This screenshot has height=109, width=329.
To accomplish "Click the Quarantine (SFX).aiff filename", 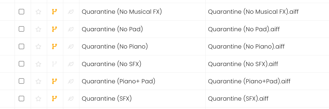I will pyautogui.click(x=238, y=99).
